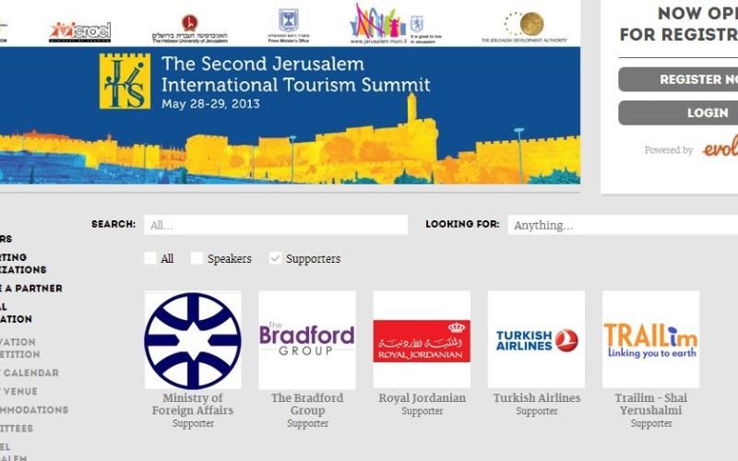The image size is (738, 461).
Task: Click the Ministry of Foreign Affairs logo
Action: click(193, 340)
